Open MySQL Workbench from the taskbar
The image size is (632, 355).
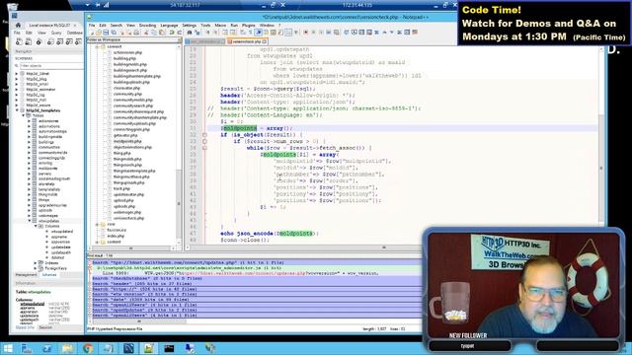click(x=128, y=348)
